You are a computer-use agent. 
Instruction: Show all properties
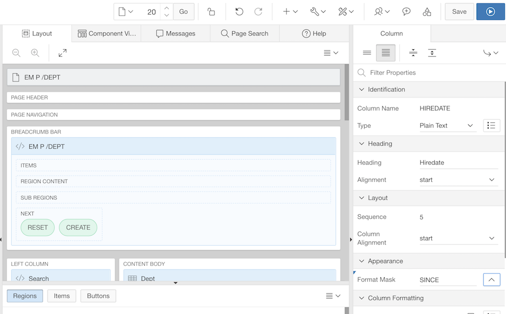pos(386,53)
